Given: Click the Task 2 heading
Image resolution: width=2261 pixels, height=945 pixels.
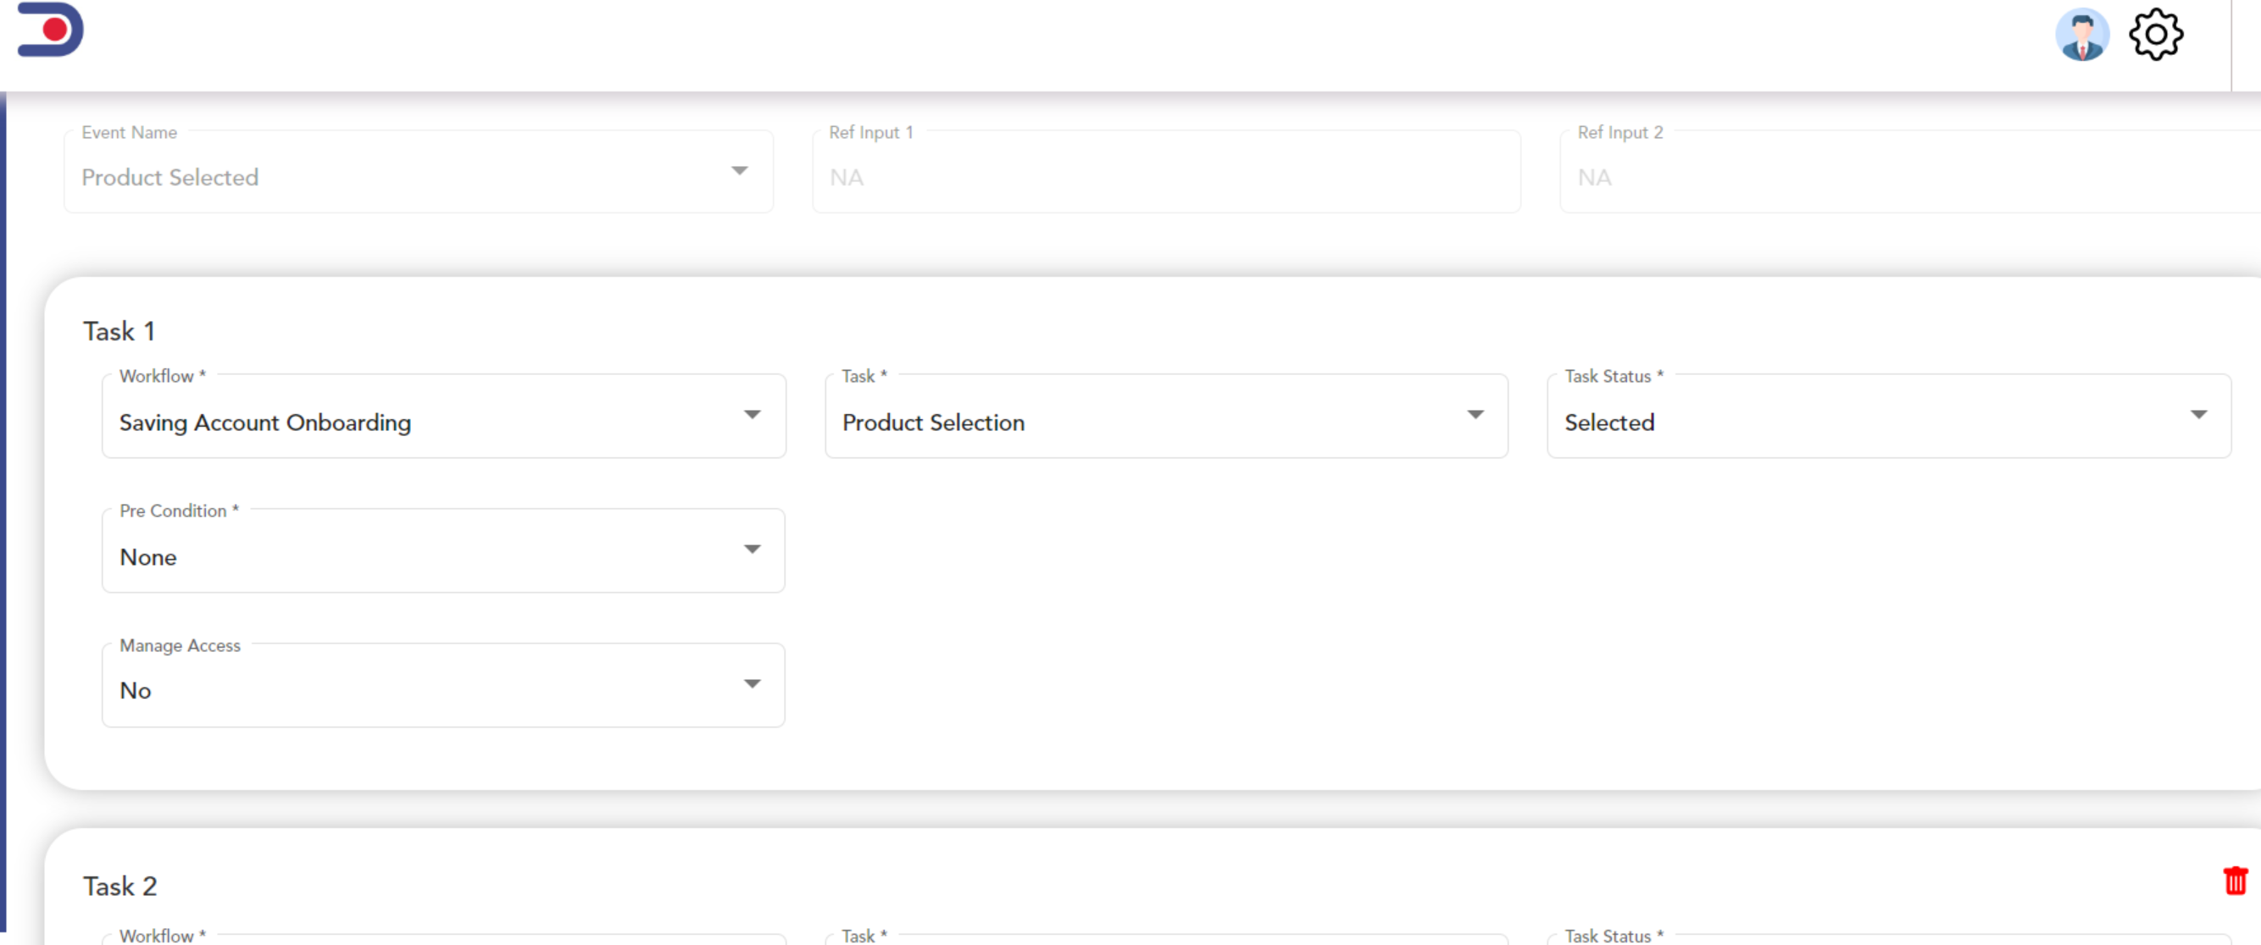Looking at the screenshot, I should [120, 887].
